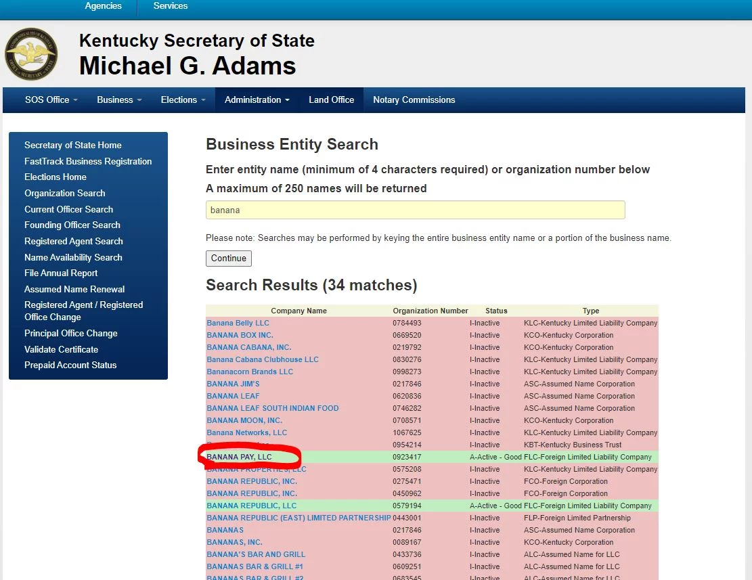Go to the Land Office tab
The height and width of the screenshot is (580, 752).
tap(331, 99)
